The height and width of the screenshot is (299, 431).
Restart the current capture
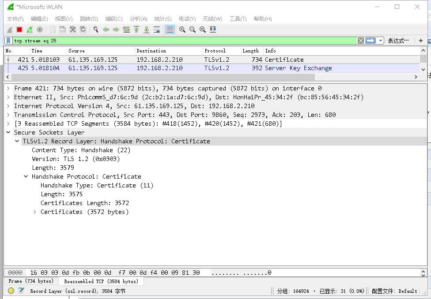(30, 30)
